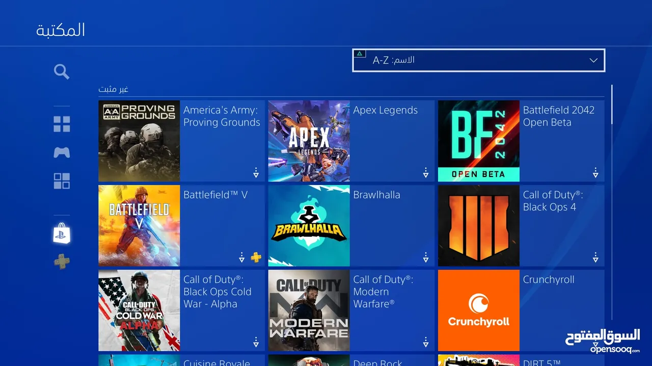Open the sort by name A-Z dropdown
Viewport: 652px width, 366px height.
pyautogui.click(x=478, y=60)
